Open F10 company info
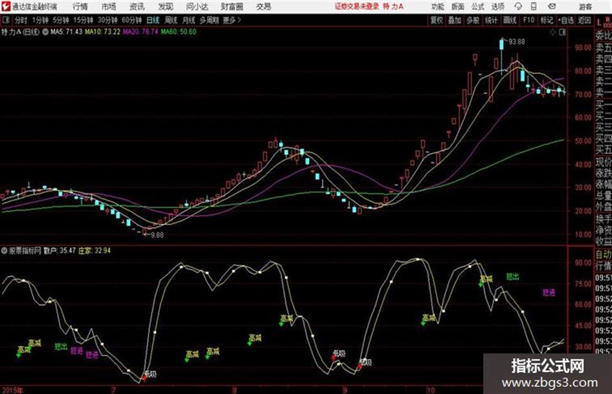This screenshot has width=612, height=394. click(528, 20)
